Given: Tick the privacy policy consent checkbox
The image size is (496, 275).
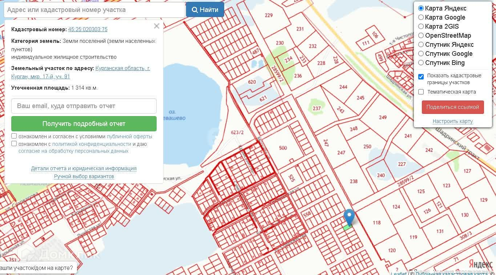Looking at the screenshot, I should [x=14, y=144].
